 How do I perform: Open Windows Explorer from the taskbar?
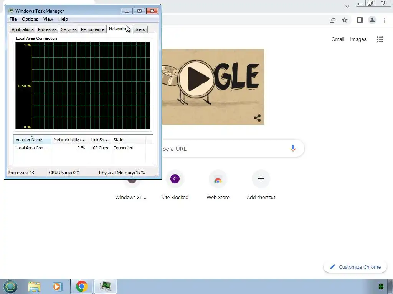[34, 286]
